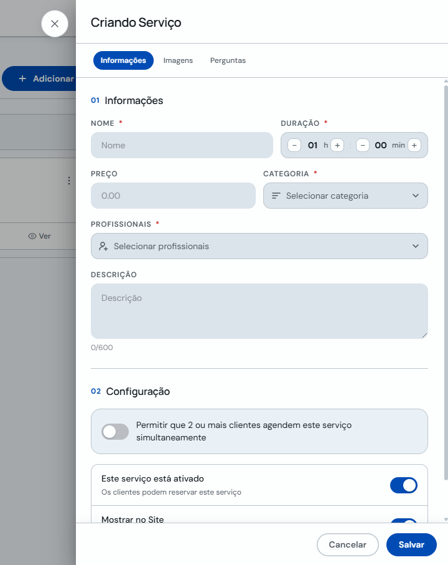The height and width of the screenshot is (565, 448).
Task: Click the hours value 01
Action: (312, 145)
